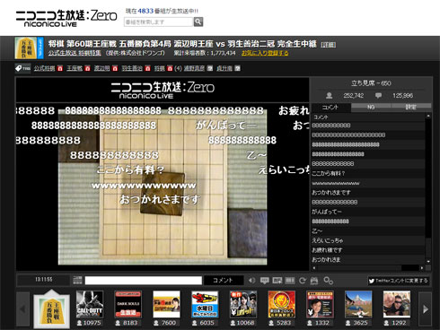Open the program thumbnail with 7600 viewers

point(166,304)
